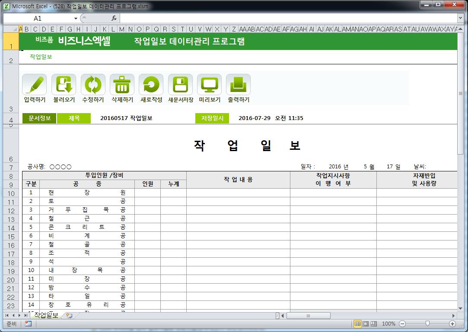Click the 작업지시사항 이행여부 header cell

333,180
